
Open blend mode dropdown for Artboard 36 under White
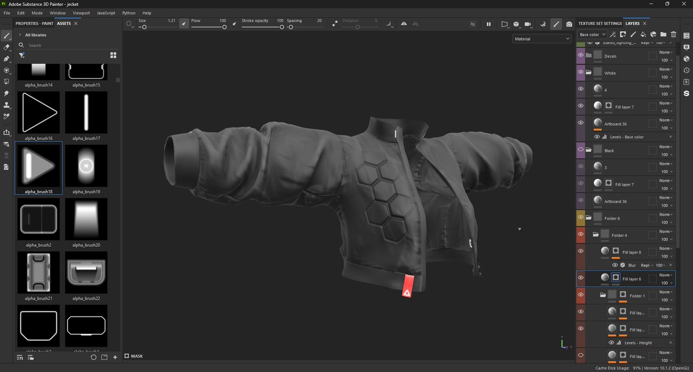(x=666, y=121)
